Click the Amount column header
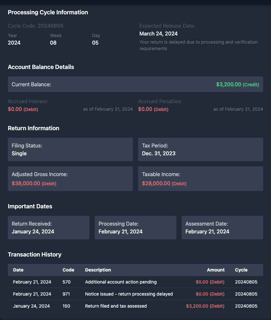Viewport: 271px width, 320px height. pyautogui.click(x=216, y=270)
